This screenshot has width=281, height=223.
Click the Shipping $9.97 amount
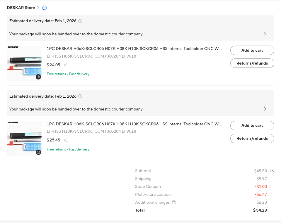262,179
